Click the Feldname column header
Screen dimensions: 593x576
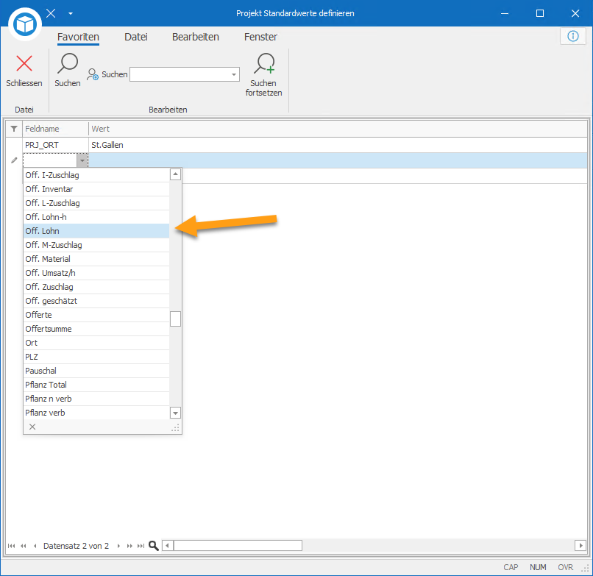(55, 129)
